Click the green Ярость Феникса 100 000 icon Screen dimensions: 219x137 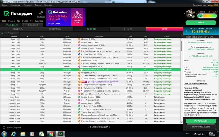point(79,48)
